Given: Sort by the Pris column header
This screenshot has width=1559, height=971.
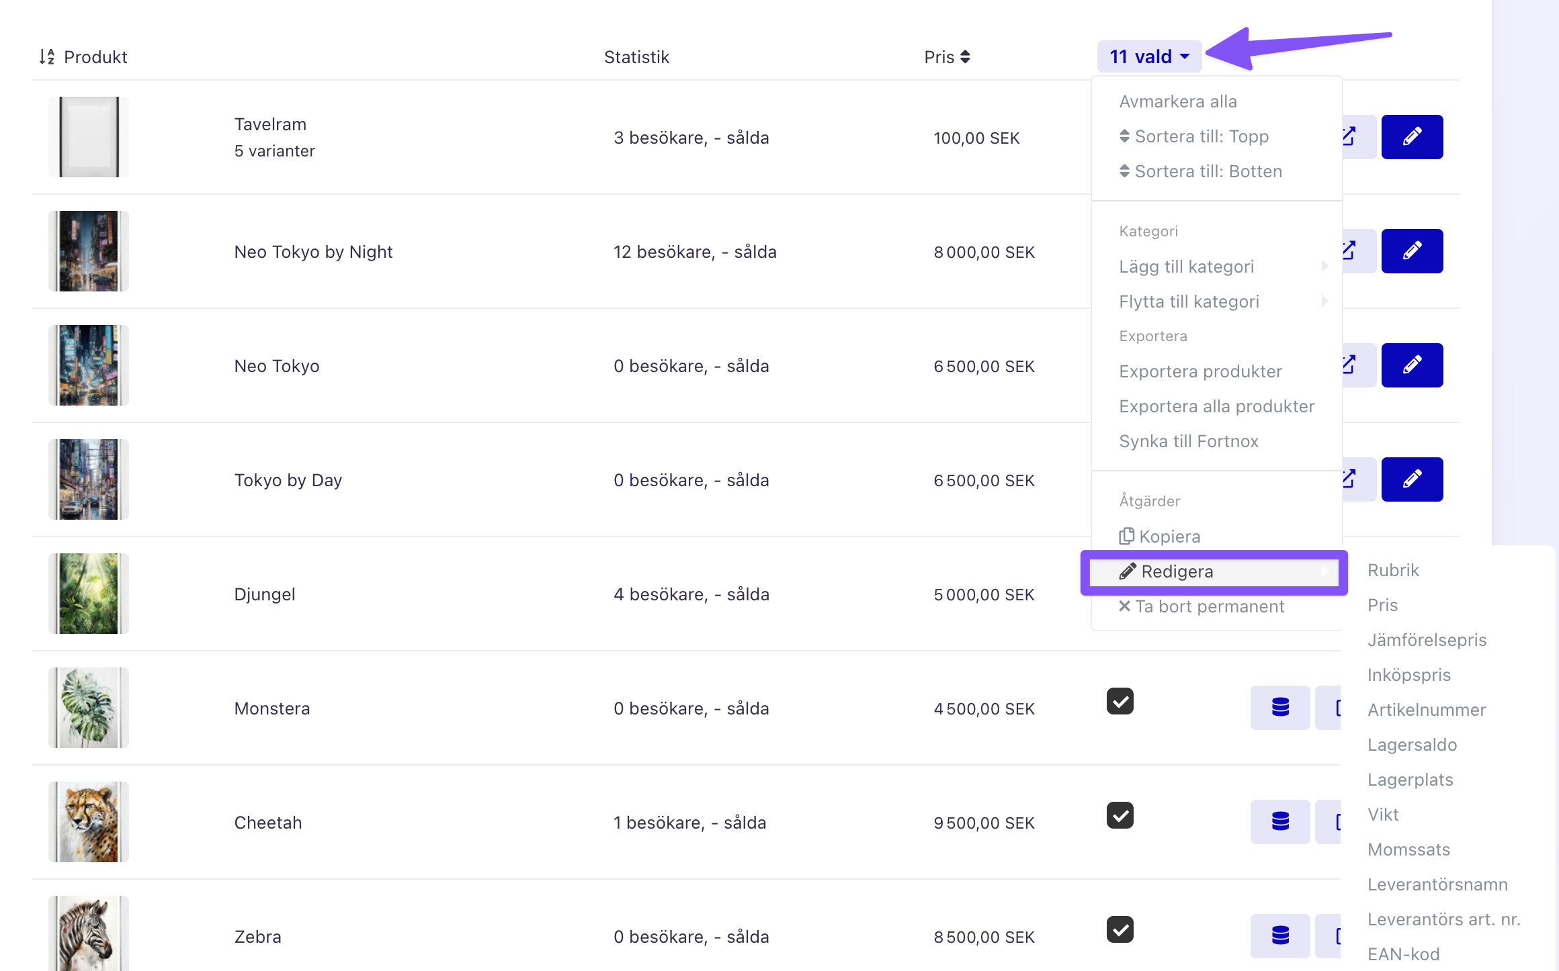Looking at the screenshot, I should pos(947,57).
